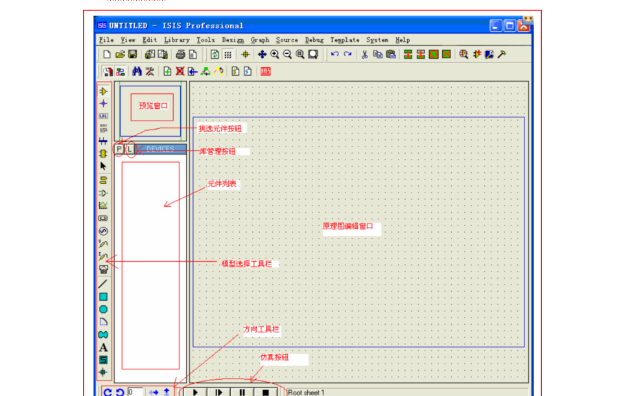
Task: Select the 2D line drawing tool
Action: (103, 283)
